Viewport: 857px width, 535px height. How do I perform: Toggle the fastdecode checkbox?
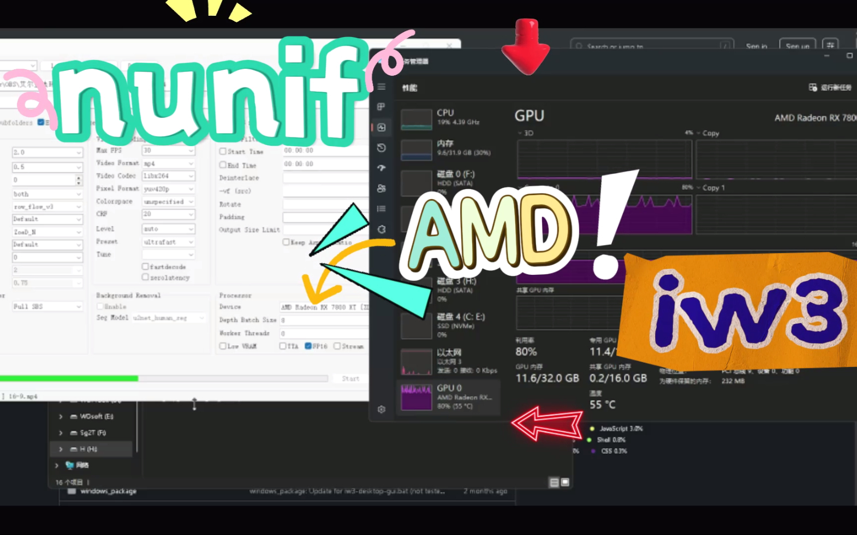click(145, 267)
